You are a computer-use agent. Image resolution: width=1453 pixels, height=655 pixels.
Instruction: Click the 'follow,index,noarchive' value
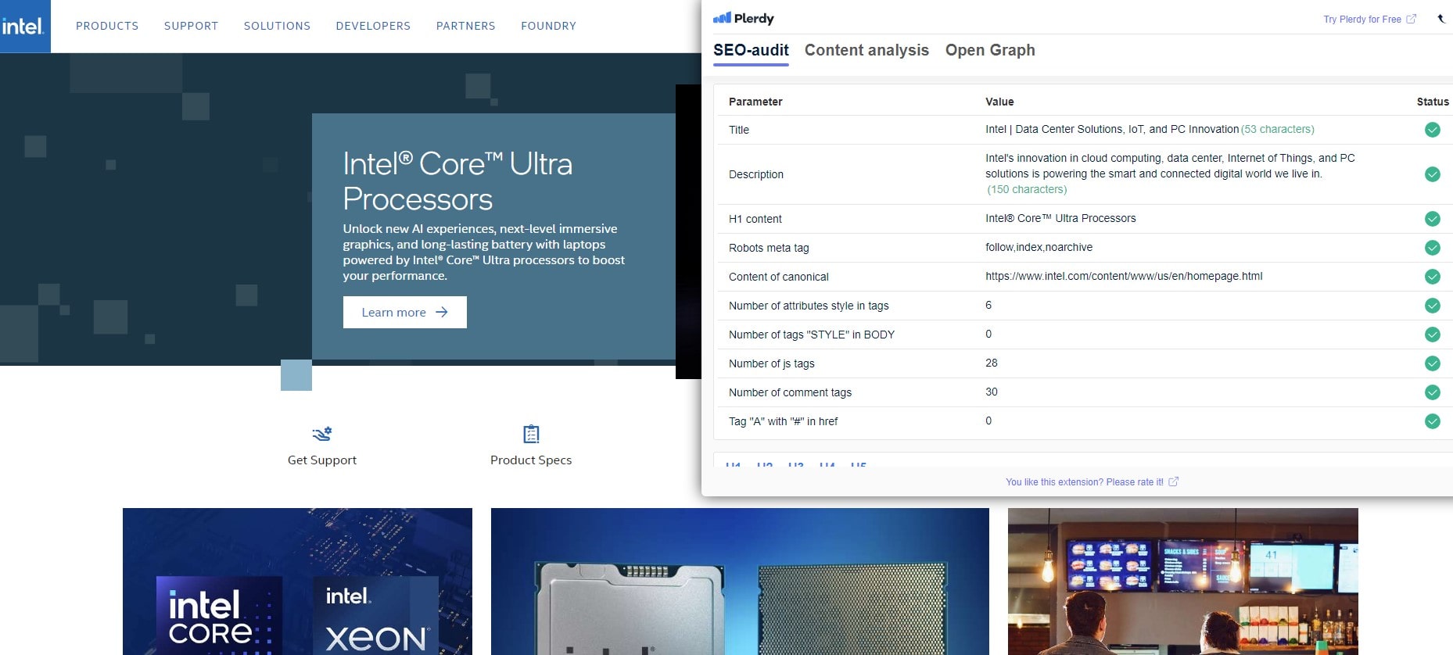1039,247
